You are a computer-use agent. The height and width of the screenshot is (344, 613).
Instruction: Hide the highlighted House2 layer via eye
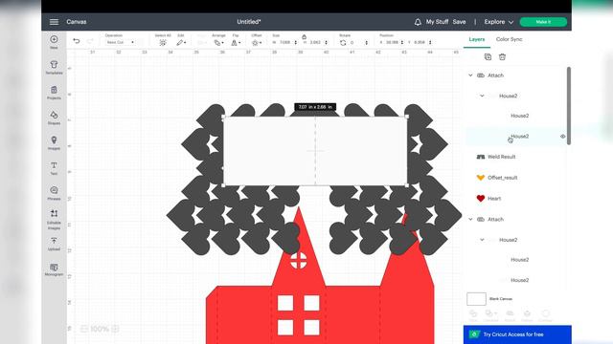pyautogui.click(x=562, y=136)
